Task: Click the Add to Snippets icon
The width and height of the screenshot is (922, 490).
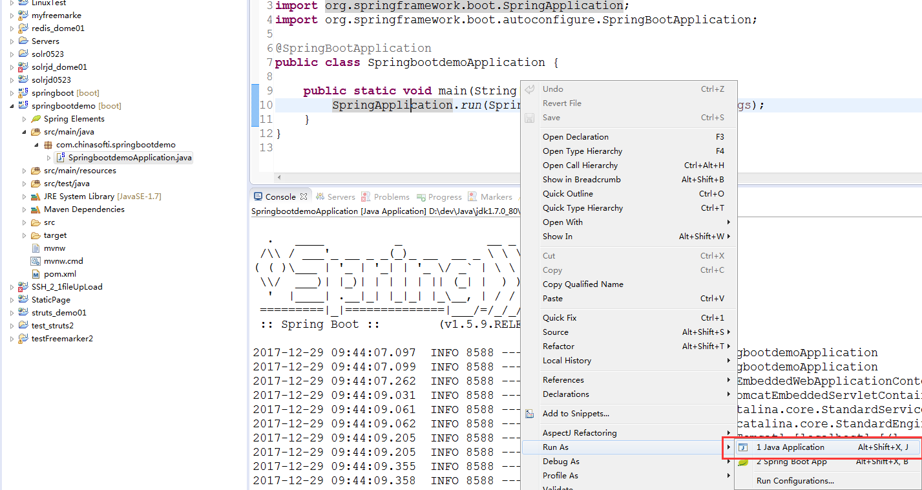Action: pos(530,414)
